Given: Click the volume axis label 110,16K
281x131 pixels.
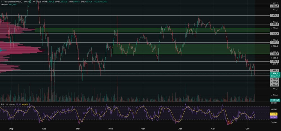Looking at the screenshot, I should [x=275, y=100].
